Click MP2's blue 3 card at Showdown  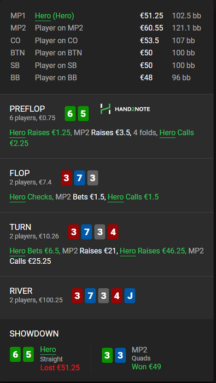(120, 355)
